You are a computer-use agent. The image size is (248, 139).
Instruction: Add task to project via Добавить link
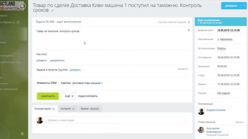[75, 70]
